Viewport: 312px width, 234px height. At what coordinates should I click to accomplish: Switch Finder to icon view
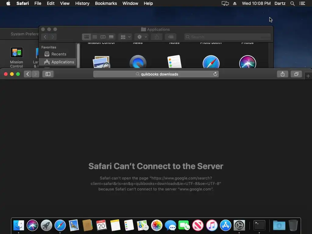click(x=86, y=37)
